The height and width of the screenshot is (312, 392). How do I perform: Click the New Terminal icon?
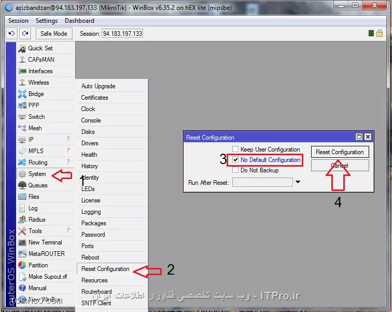[22, 242]
